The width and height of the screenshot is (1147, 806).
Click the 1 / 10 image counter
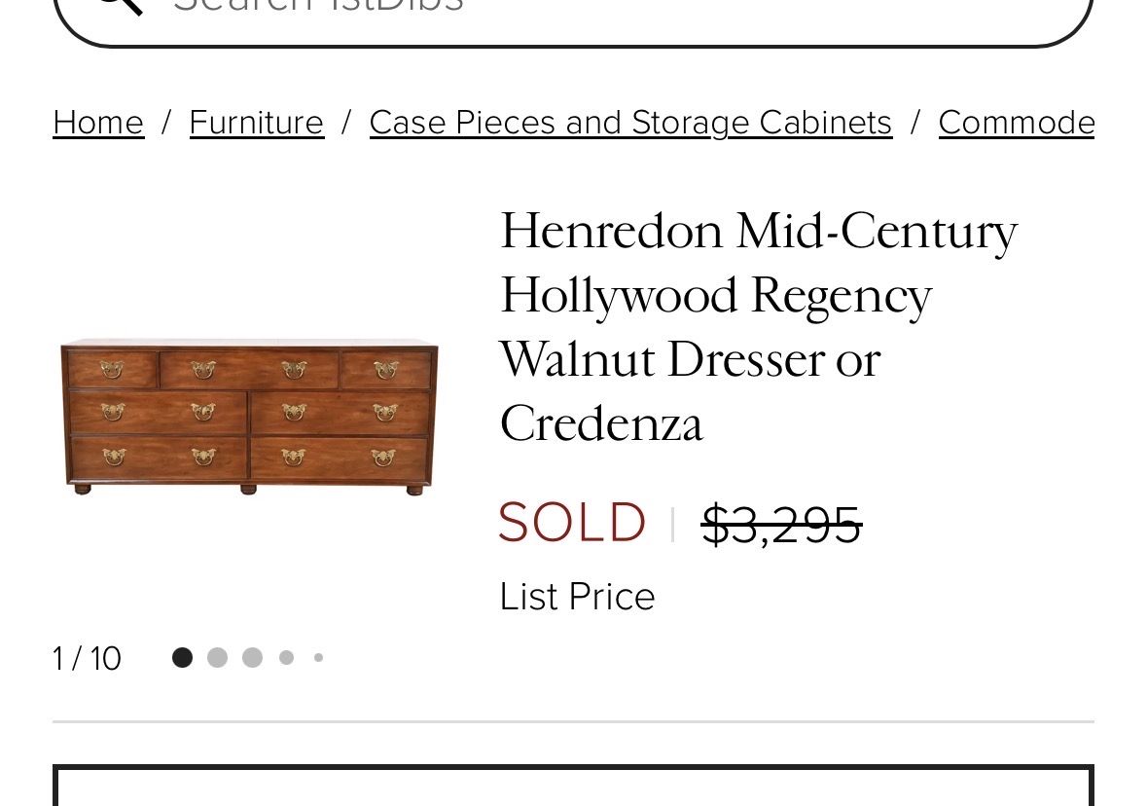87,659
